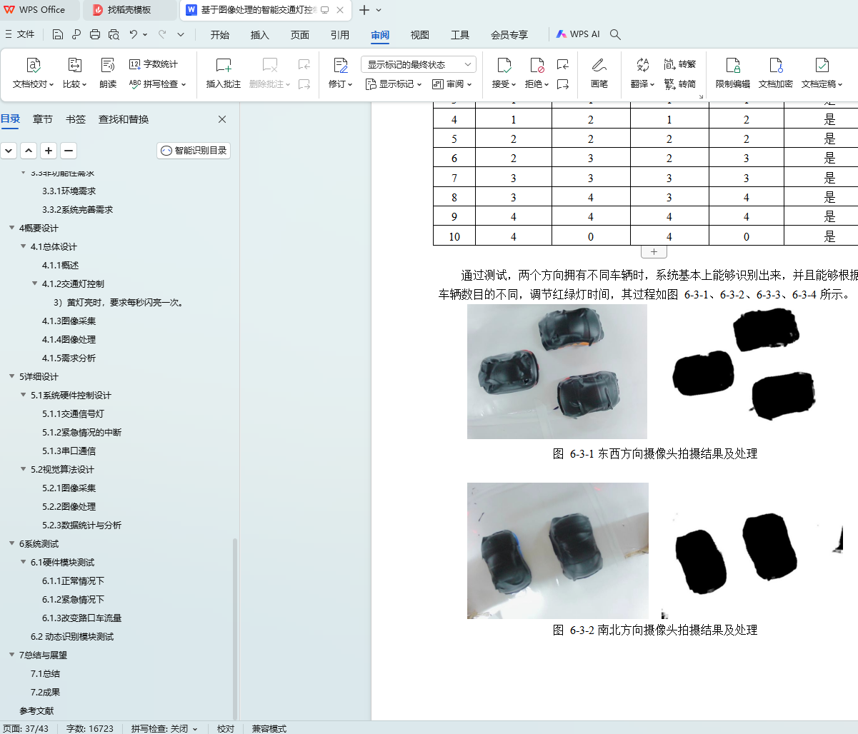Go to 5.1.3串口通信 heading
Viewport: 858px width, 734px height.
pos(69,451)
